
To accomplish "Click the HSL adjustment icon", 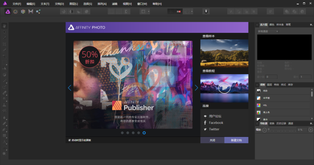I will click(x=258, y=105).
